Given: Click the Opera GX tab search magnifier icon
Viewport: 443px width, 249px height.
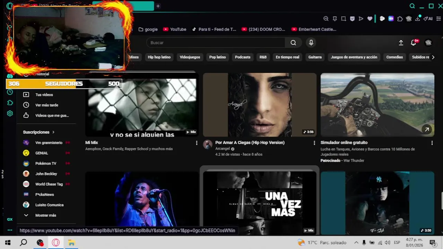Looking at the screenshot, I should pyautogui.click(x=412, y=6).
